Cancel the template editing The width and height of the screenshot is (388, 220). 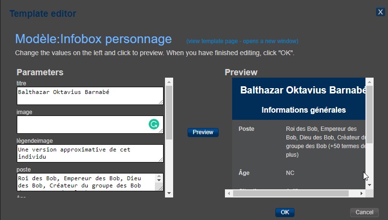(x=364, y=212)
